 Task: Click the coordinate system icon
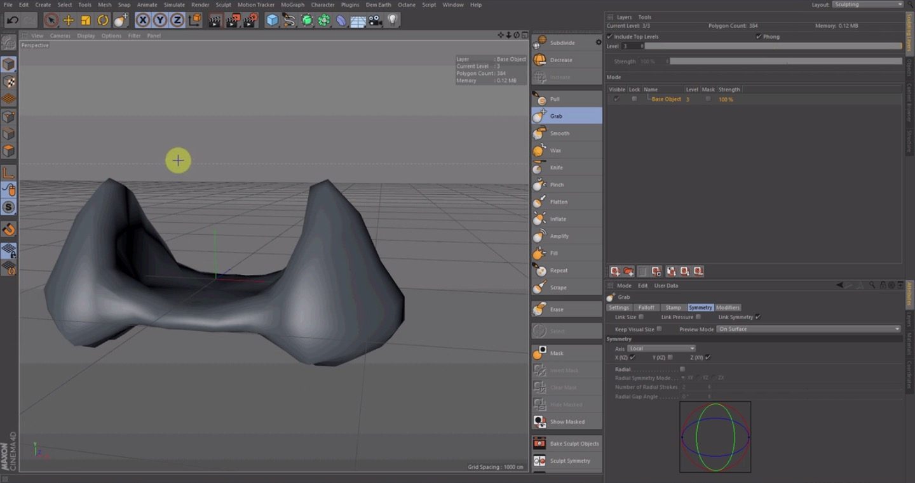pyautogui.click(x=195, y=20)
